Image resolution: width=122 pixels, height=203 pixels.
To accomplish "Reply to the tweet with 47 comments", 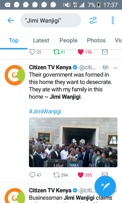I will tap(32, 175).
